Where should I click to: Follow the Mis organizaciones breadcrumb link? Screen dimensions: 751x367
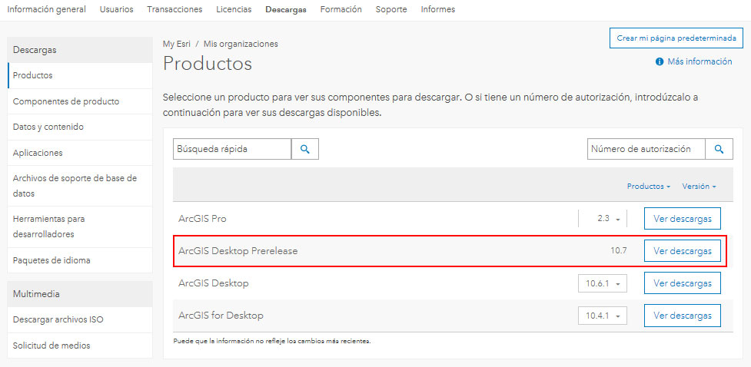(241, 44)
